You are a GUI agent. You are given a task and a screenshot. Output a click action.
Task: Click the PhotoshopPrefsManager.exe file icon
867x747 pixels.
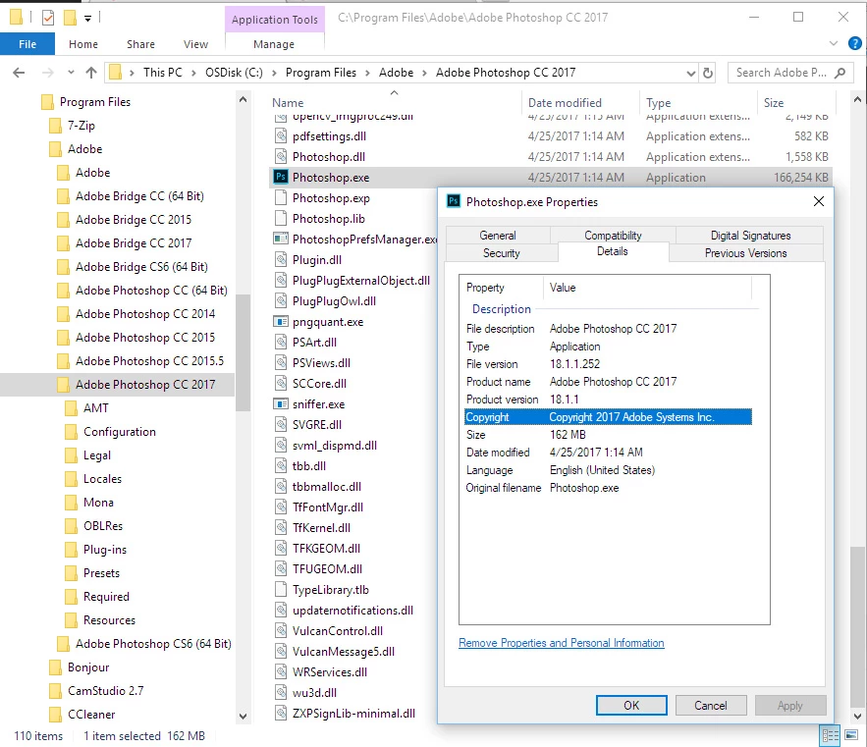[281, 239]
